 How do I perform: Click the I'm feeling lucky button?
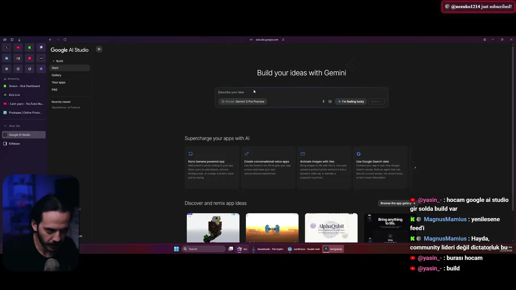[351, 101]
